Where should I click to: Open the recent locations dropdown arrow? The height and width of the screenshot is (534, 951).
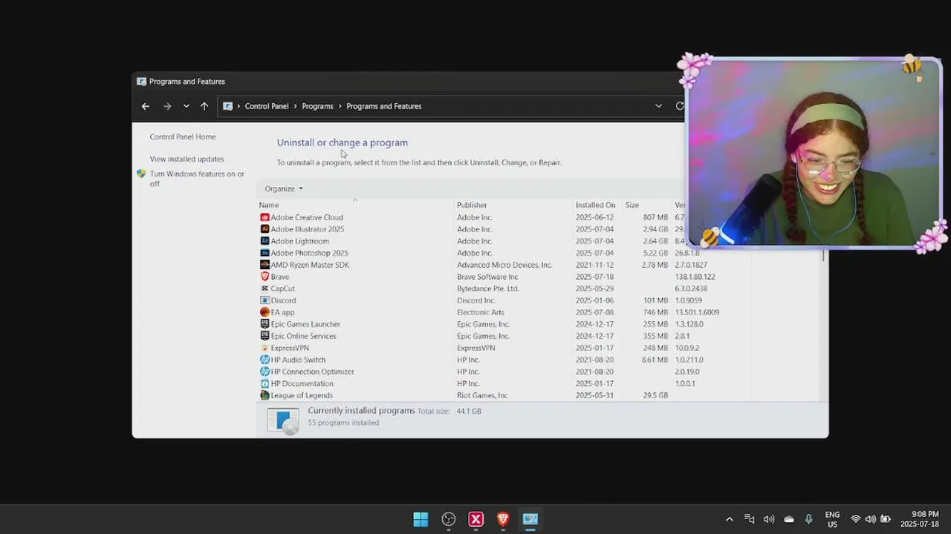point(186,106)
